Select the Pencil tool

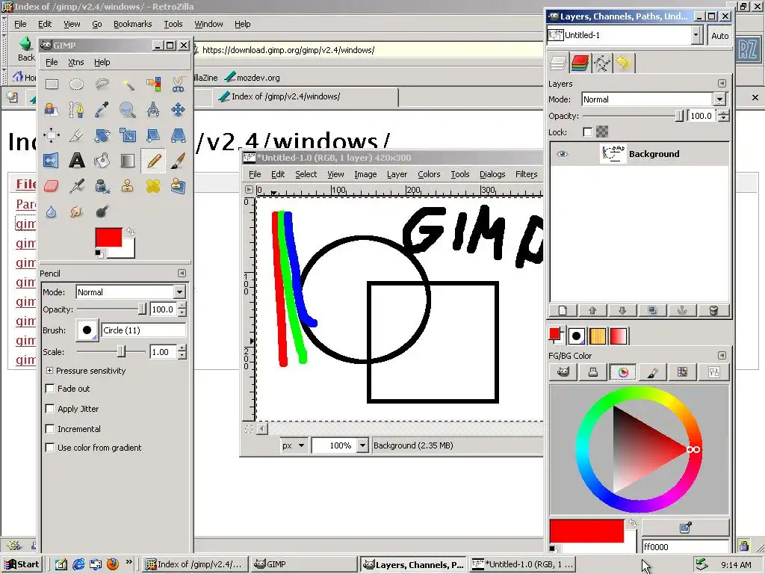153,160
